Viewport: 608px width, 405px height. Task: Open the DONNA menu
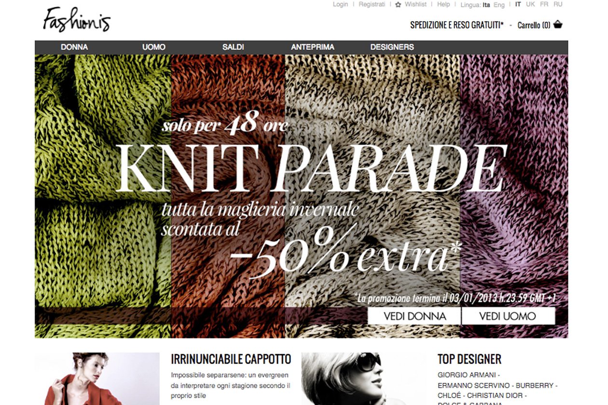pos(74,47)
